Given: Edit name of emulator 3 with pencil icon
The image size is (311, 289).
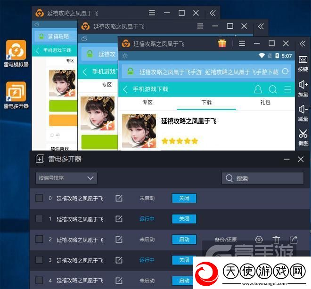Looking at the screenshot, I should click(x=119, y=260).
